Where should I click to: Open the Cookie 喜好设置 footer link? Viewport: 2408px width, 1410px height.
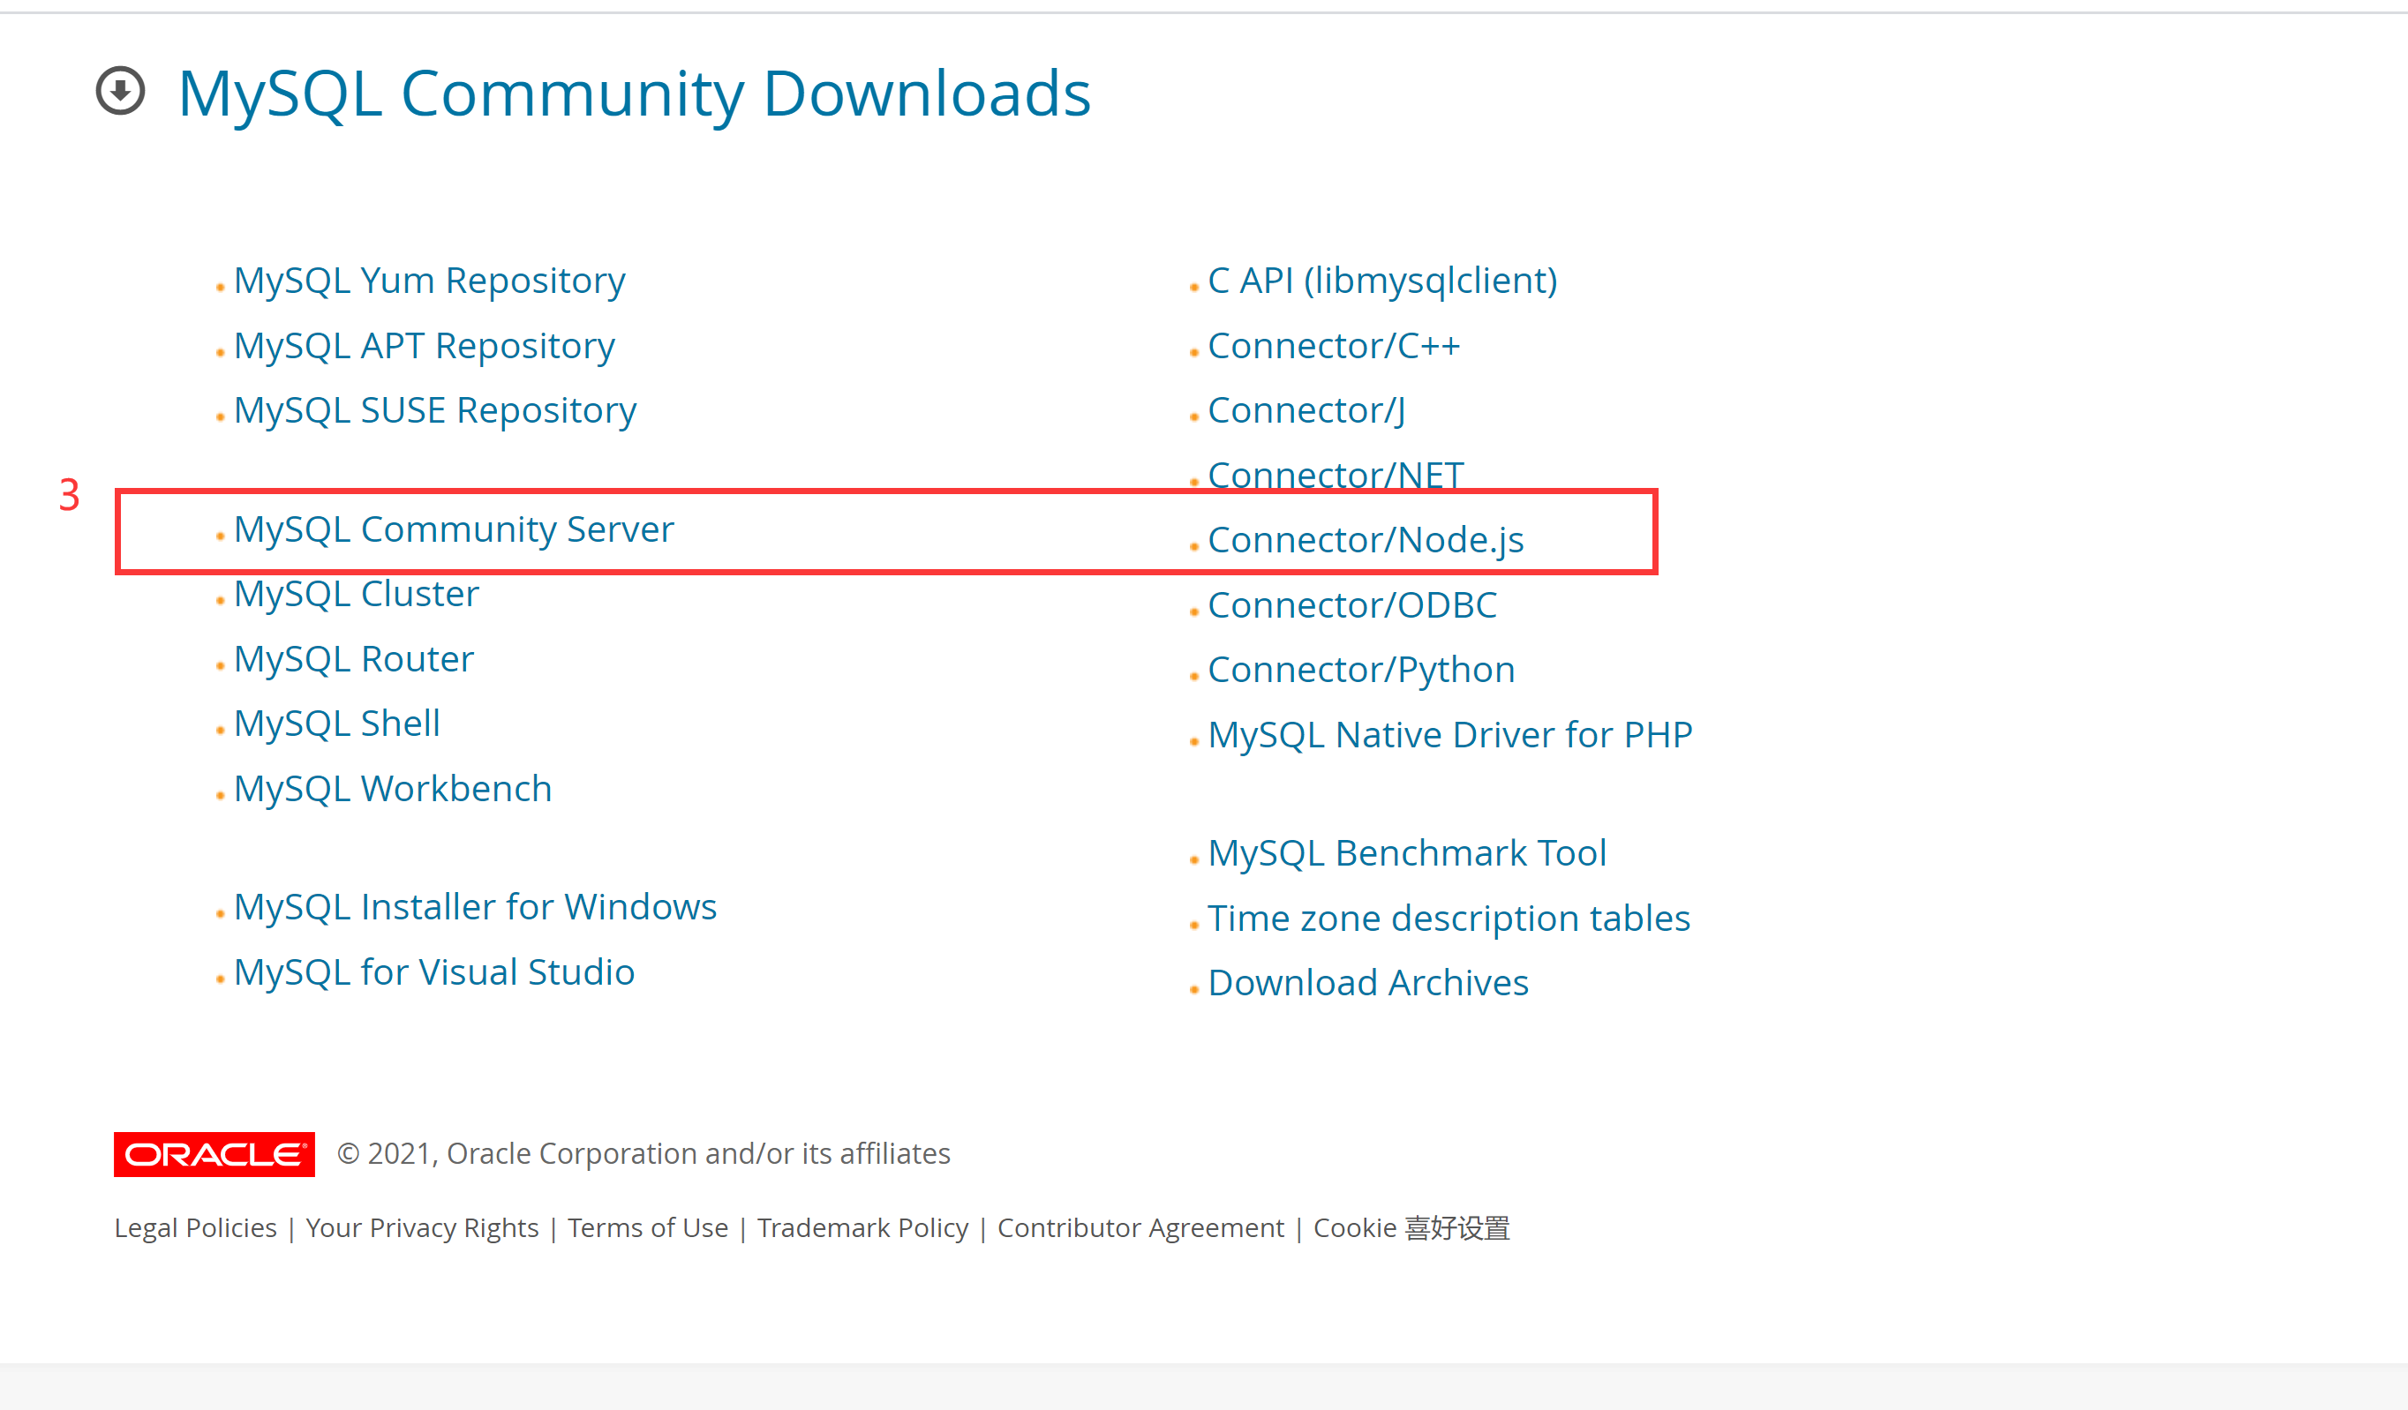tap(1411, 1227)
